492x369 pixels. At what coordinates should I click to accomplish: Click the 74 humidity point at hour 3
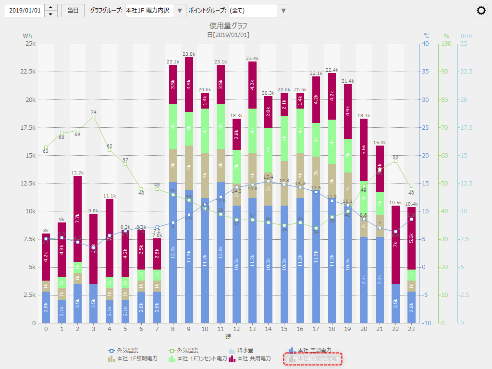click(94, 117)
